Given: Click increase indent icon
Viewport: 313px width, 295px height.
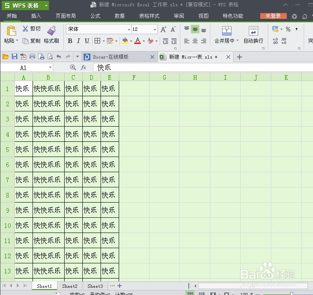Looking at the screenshot, I should coord(174,41).
